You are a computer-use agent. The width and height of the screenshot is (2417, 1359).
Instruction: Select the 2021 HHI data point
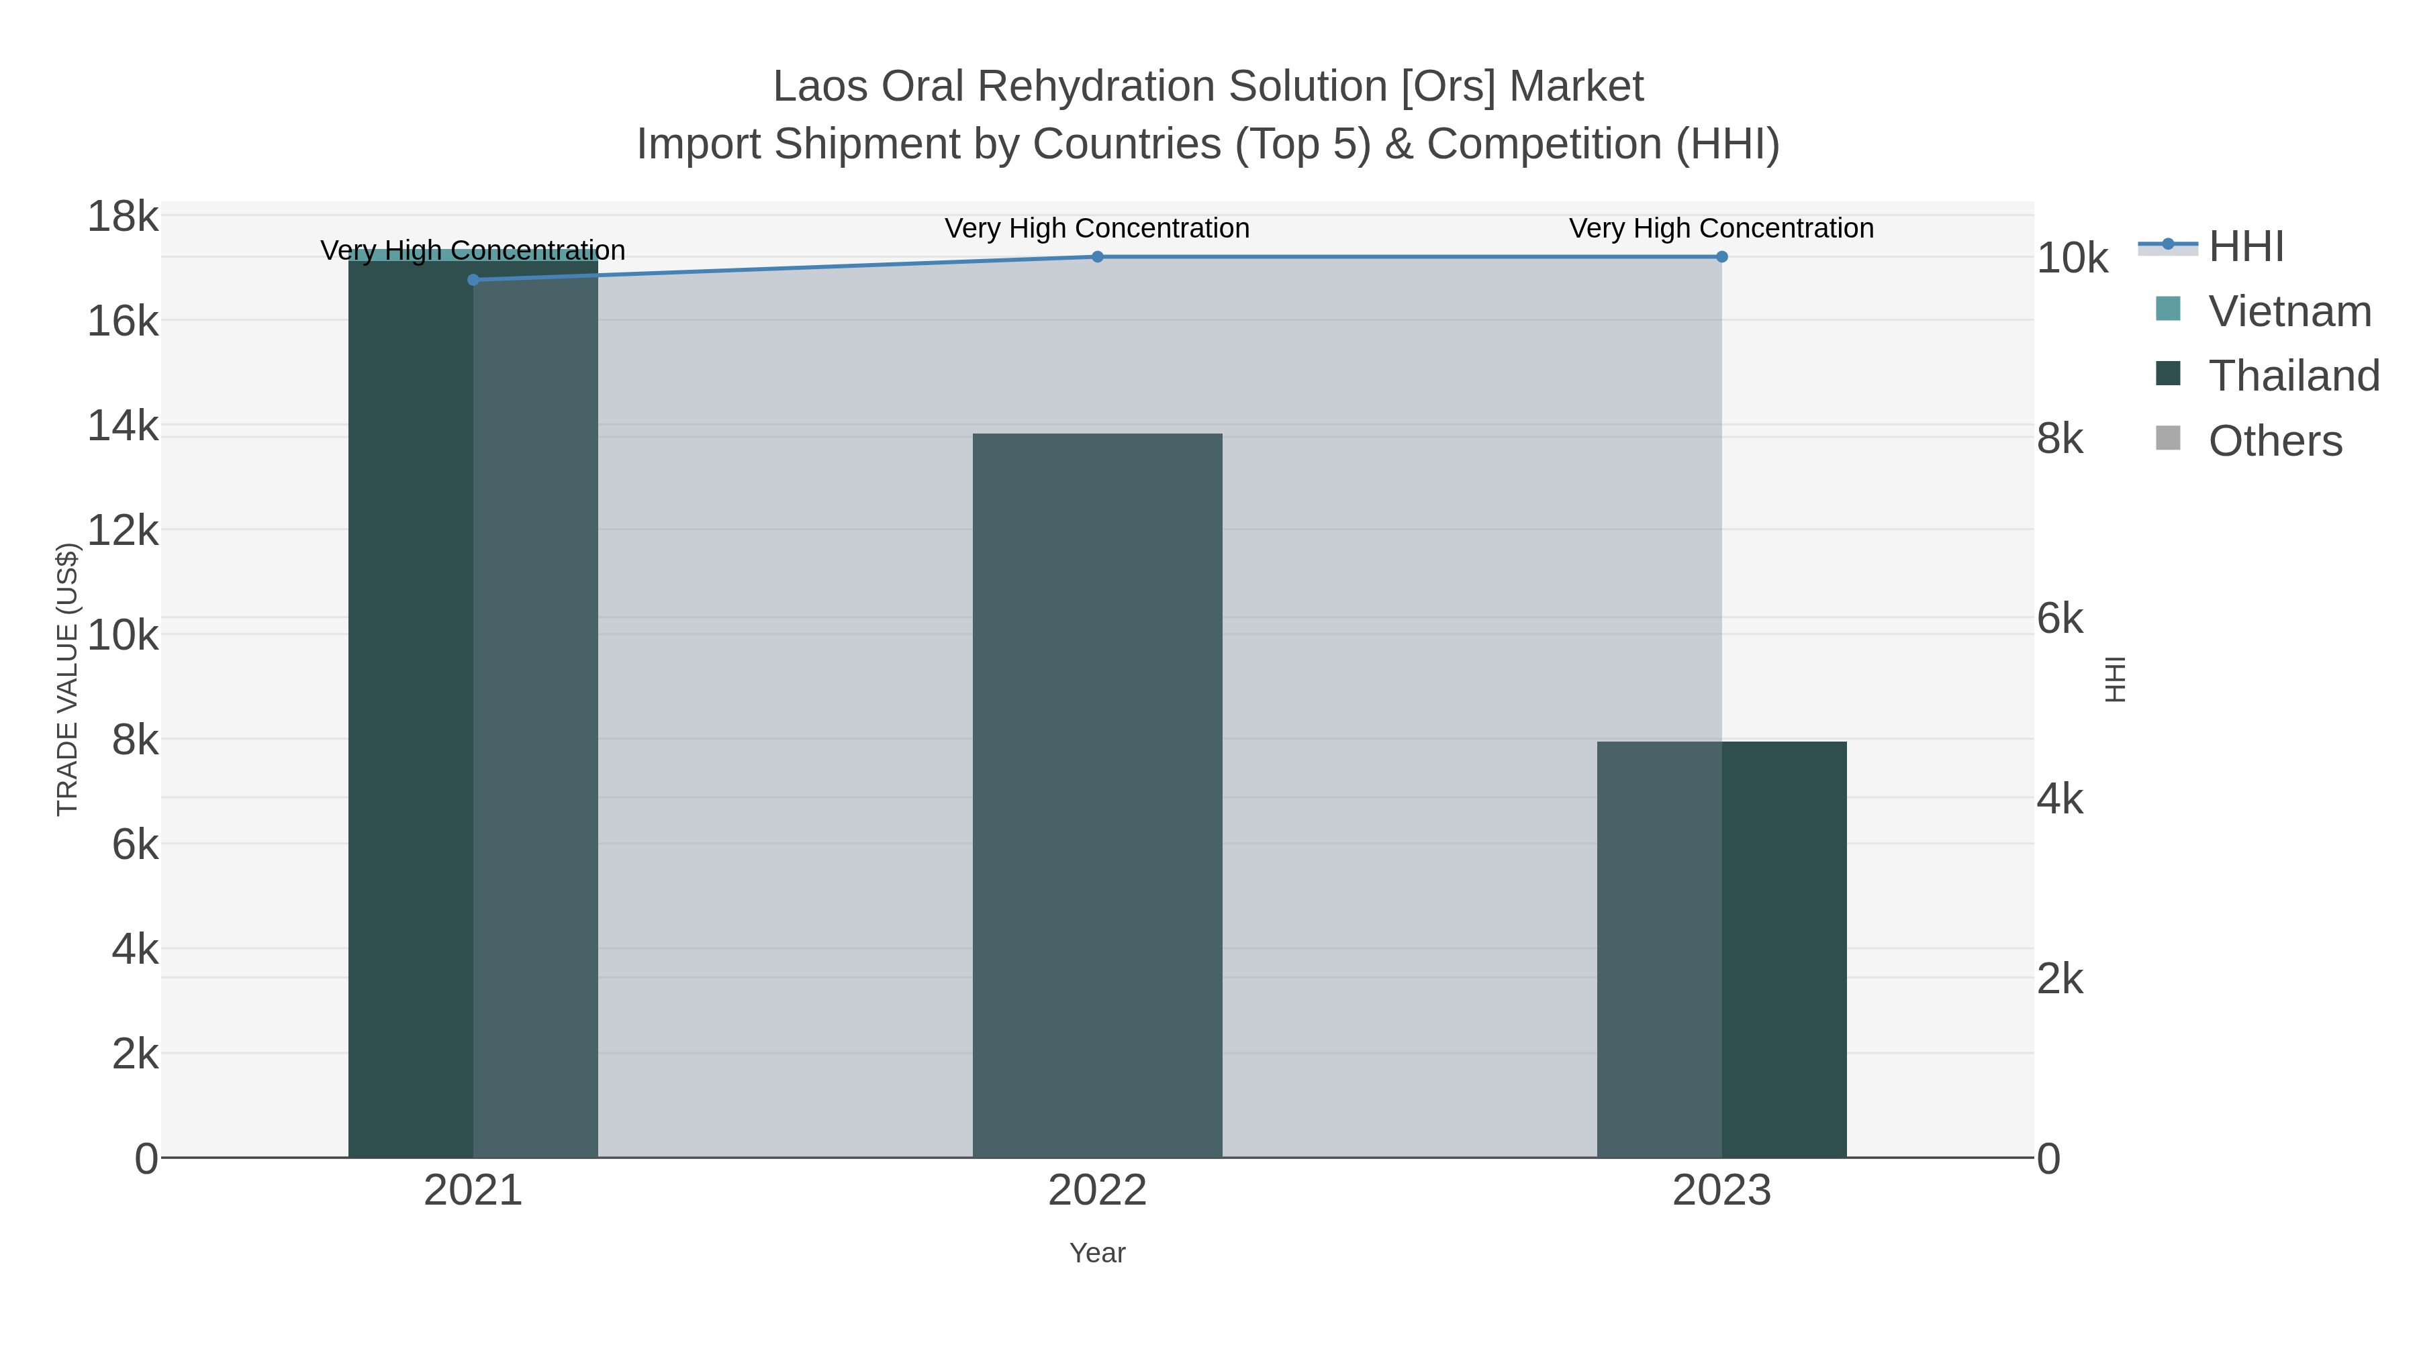pyautogui.click(x=473, y=279)
